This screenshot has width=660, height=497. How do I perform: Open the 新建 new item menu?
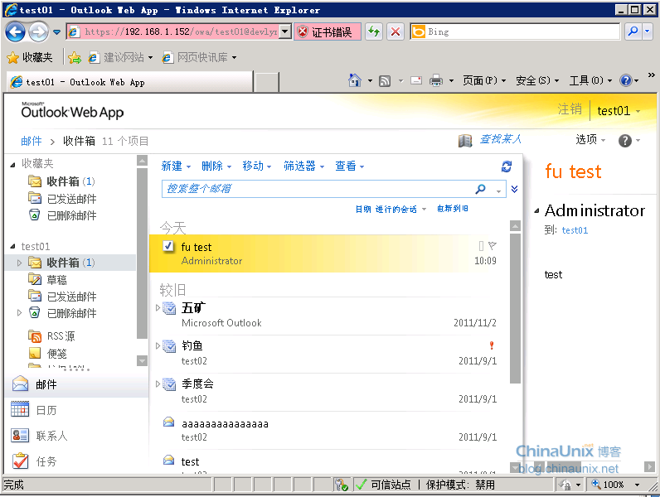[x=176, y=166]
